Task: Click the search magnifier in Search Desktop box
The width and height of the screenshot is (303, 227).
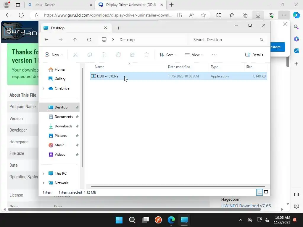Action: (262, 40)
